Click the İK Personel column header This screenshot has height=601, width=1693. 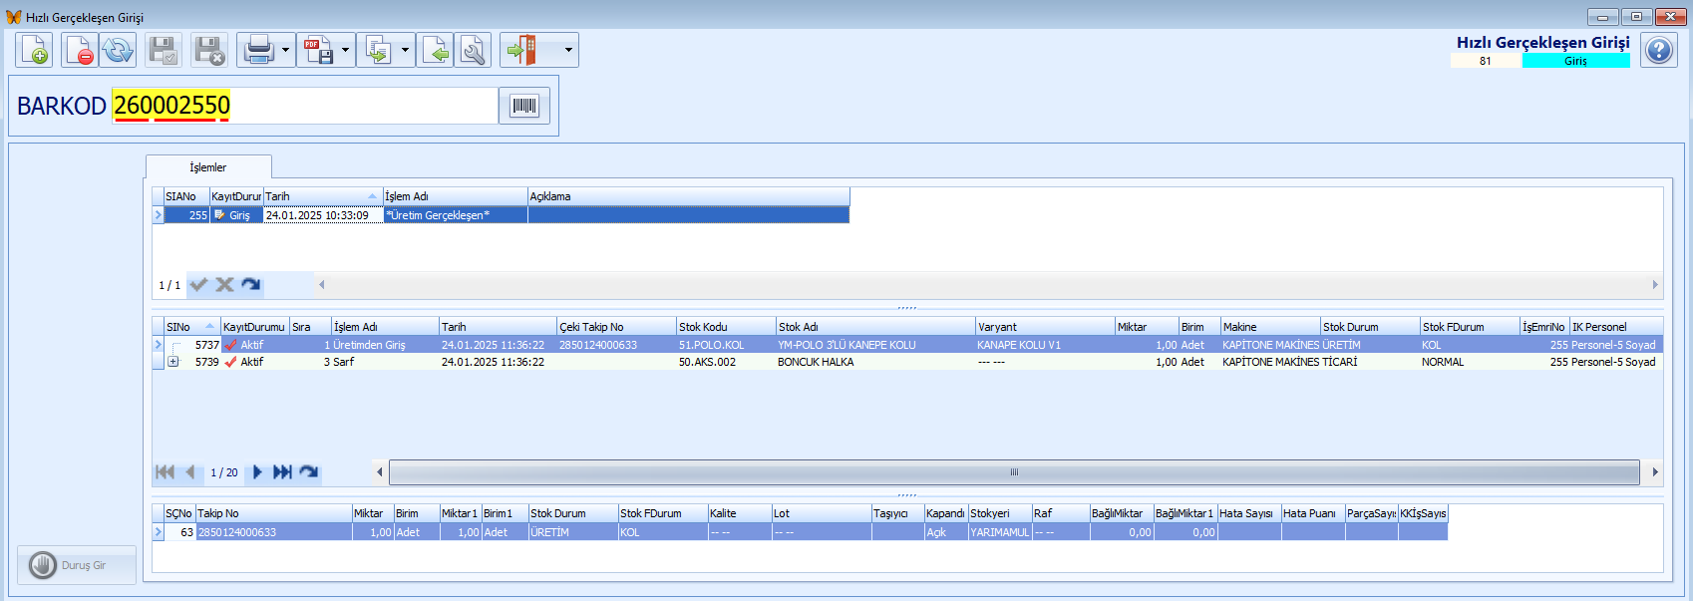[x=1616, y=327]
